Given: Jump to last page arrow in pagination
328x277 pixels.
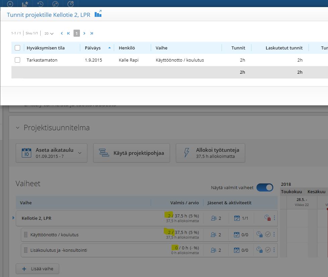Looking at the screenshot, I should [x=92, y=33].
